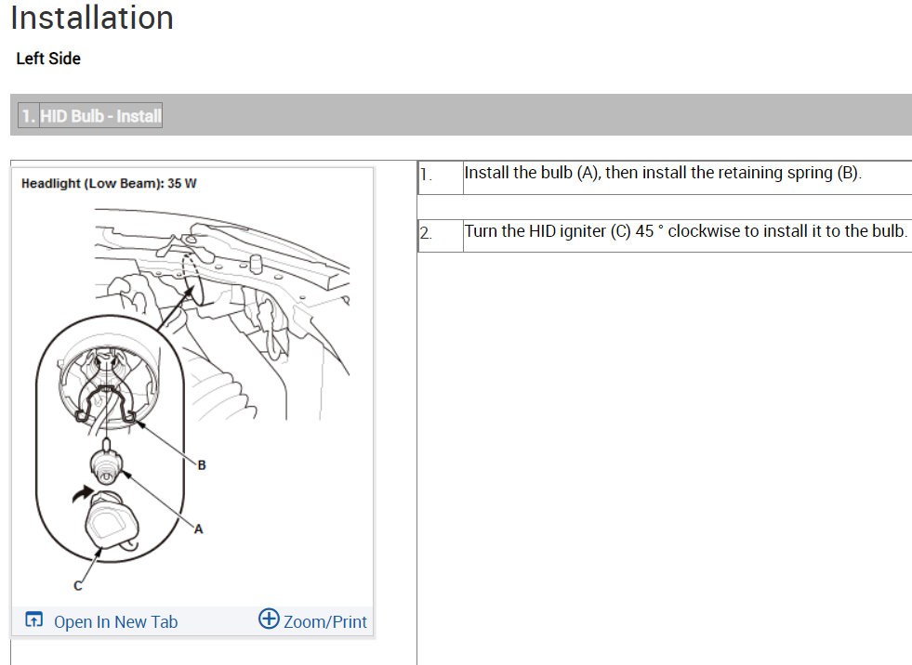Image resolution: width=912 pixels, height=665 pixels.
Task: Click label A on the bulb diagram
Action: coord(198,529)
